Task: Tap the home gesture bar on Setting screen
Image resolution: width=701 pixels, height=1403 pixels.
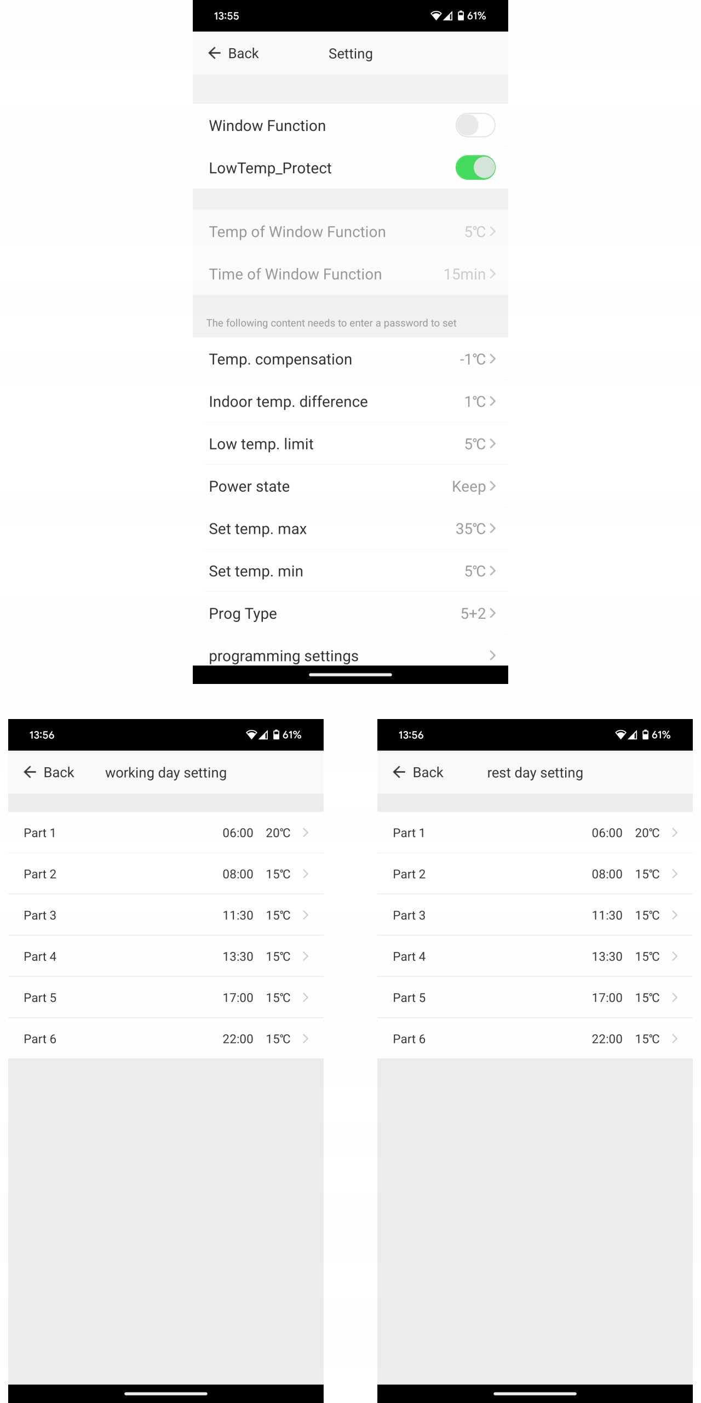Action: pos(350,675)
